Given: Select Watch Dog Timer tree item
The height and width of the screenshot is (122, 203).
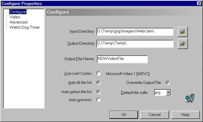Looking at the screenshot, I should point(25,27).
